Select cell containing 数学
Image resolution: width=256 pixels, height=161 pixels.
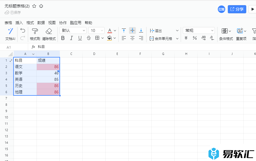point(25,73)
